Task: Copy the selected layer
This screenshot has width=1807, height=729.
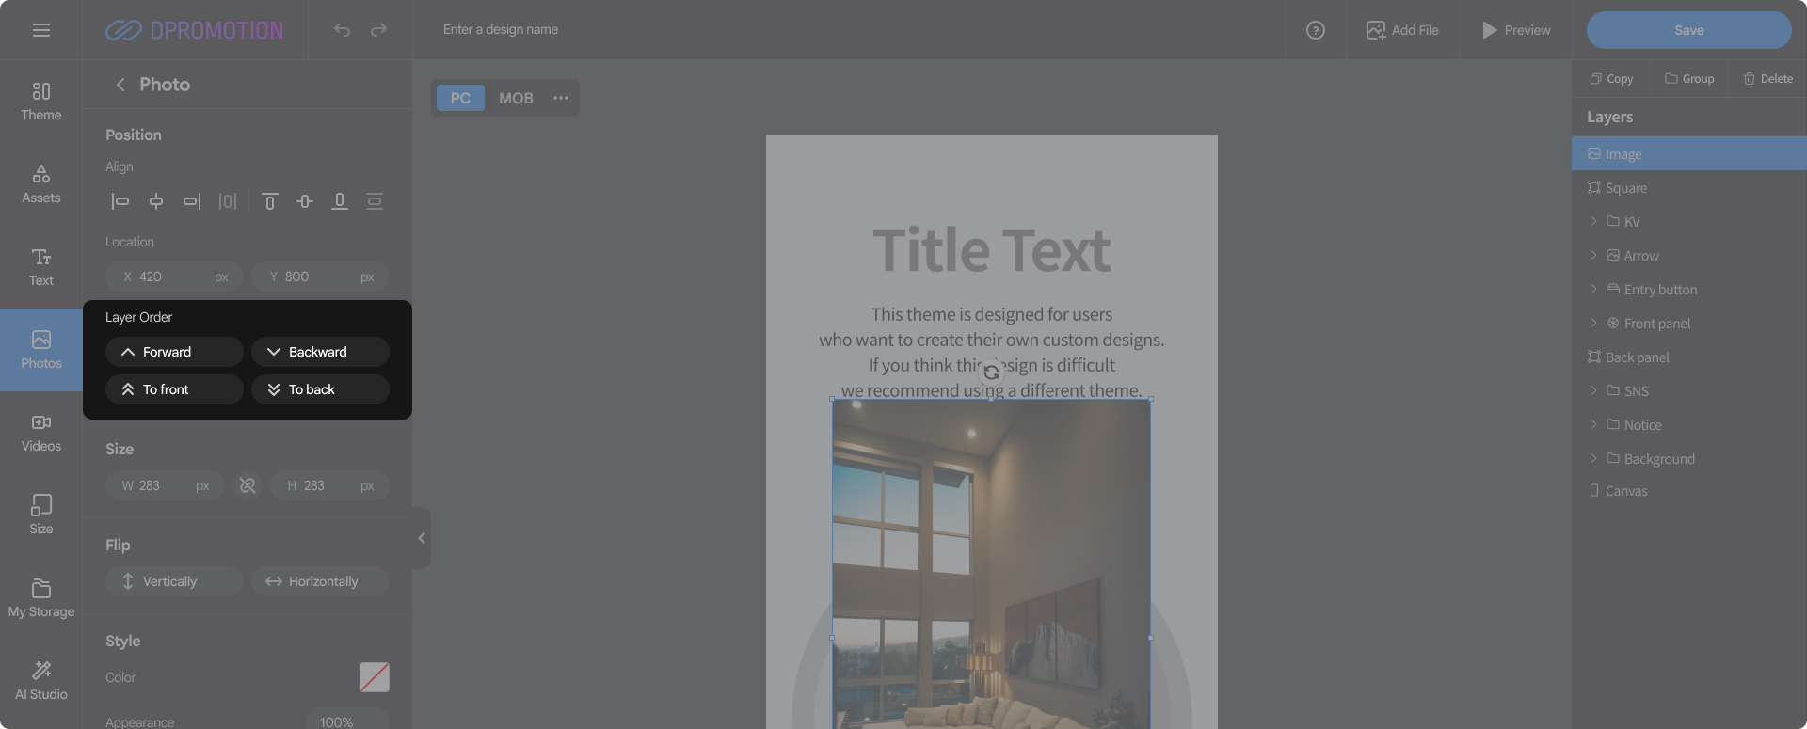Action: pos(1611,79)
